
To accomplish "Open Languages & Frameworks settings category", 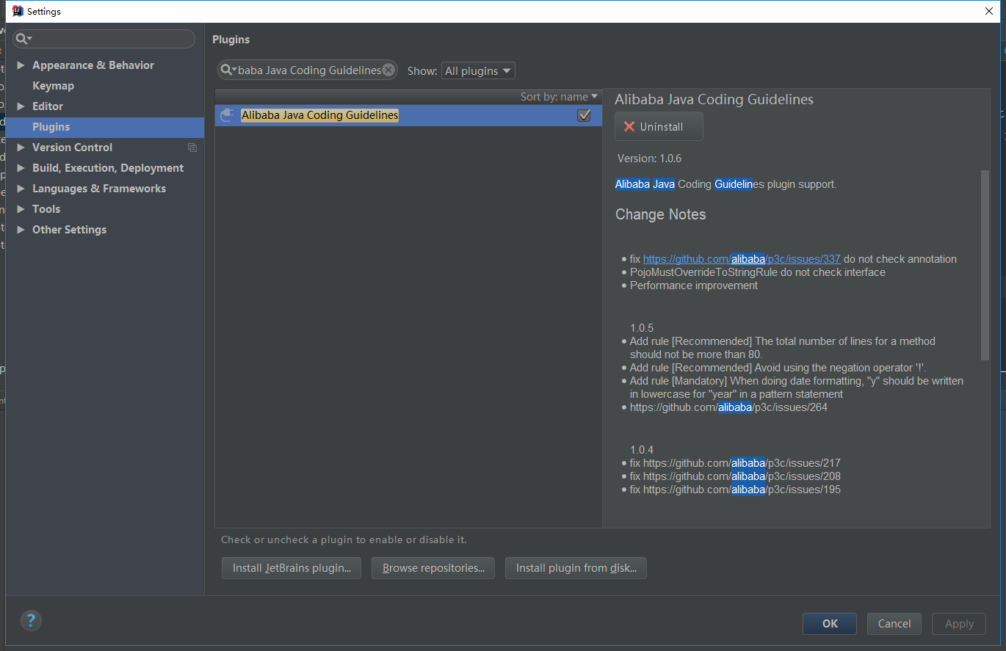I will click(x=99, y=189).
